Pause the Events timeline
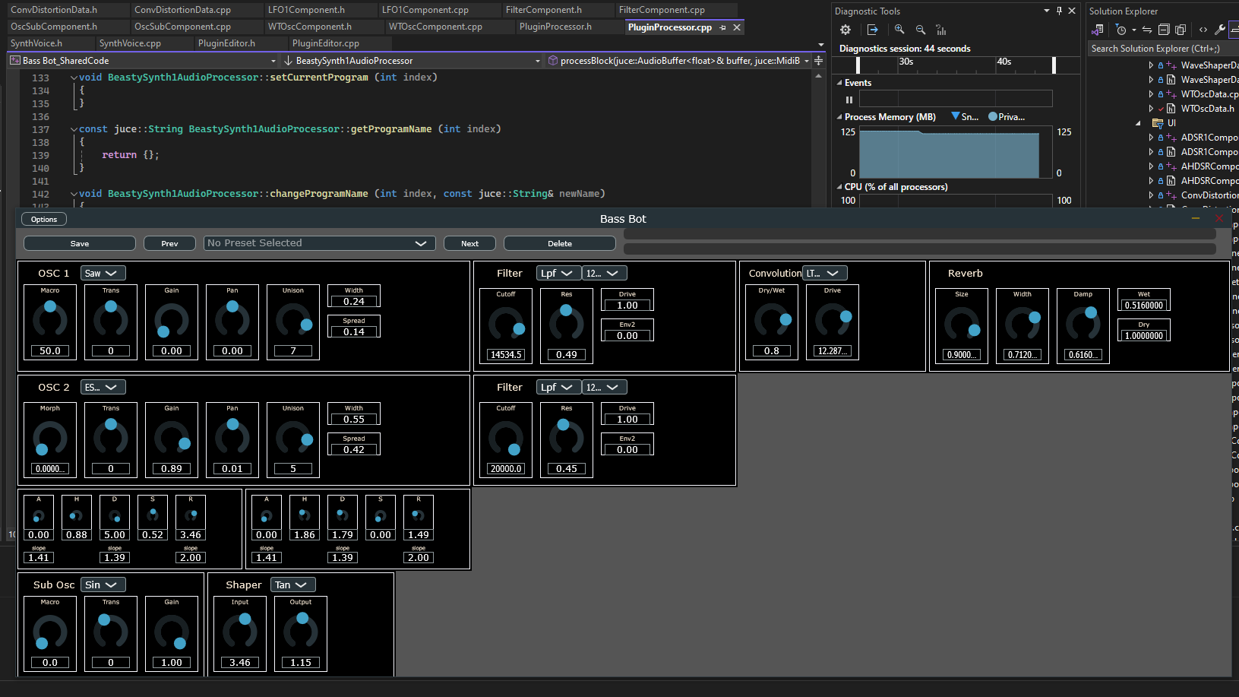Image resolution: width=1239 pixels, height=697 pixels. pos(849,100)
